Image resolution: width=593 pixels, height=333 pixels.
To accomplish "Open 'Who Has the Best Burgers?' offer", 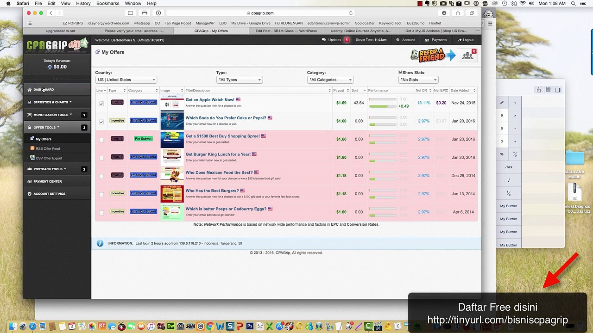I will click(212, 191).
